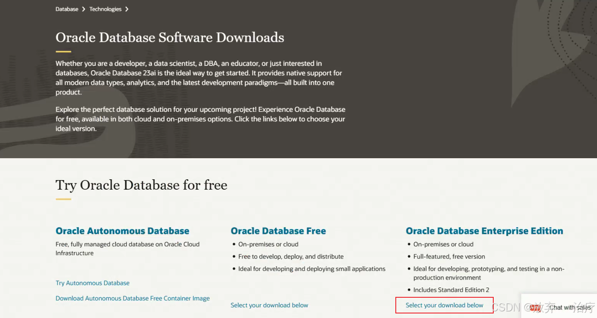597x318 pixels.
Task: Click the chevron after Technologies breadcrumb
Action: click(127, 9)
